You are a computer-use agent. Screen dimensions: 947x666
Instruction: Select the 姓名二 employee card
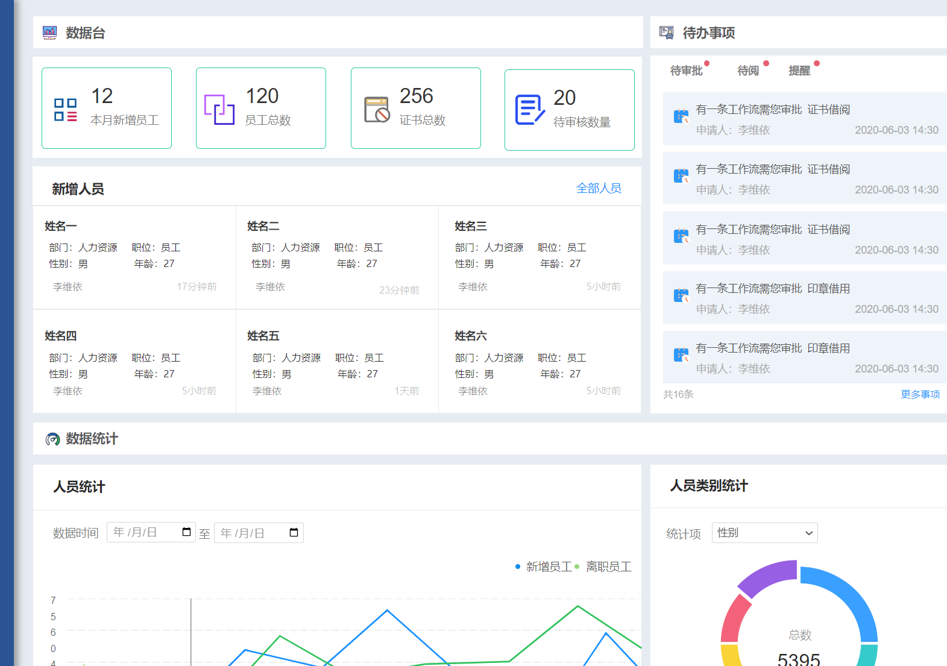coord(337,257)
